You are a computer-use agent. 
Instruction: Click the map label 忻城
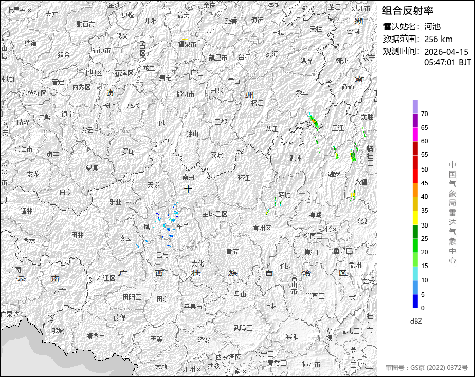pos(285,267)
